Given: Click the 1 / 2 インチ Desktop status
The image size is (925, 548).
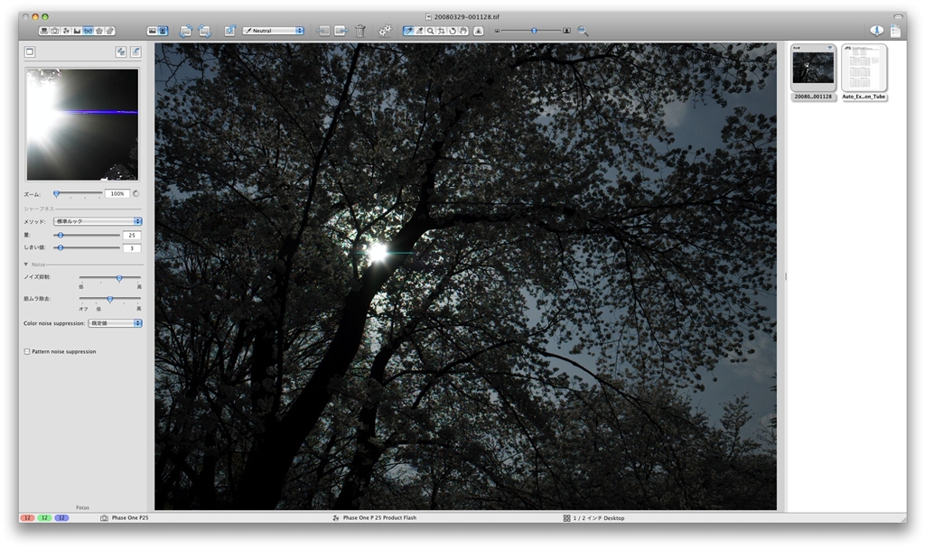Looking at the screenshot, I should pos(593,518).
